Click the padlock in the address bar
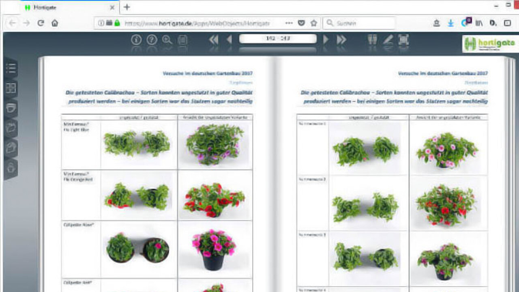The image size is (519, 292). (117, 23)
